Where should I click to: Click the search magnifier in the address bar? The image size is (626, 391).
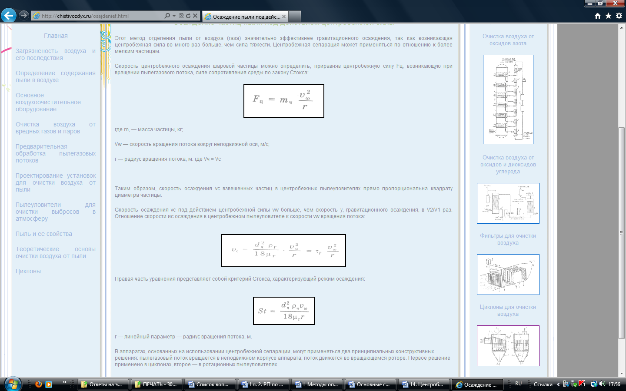167,16
